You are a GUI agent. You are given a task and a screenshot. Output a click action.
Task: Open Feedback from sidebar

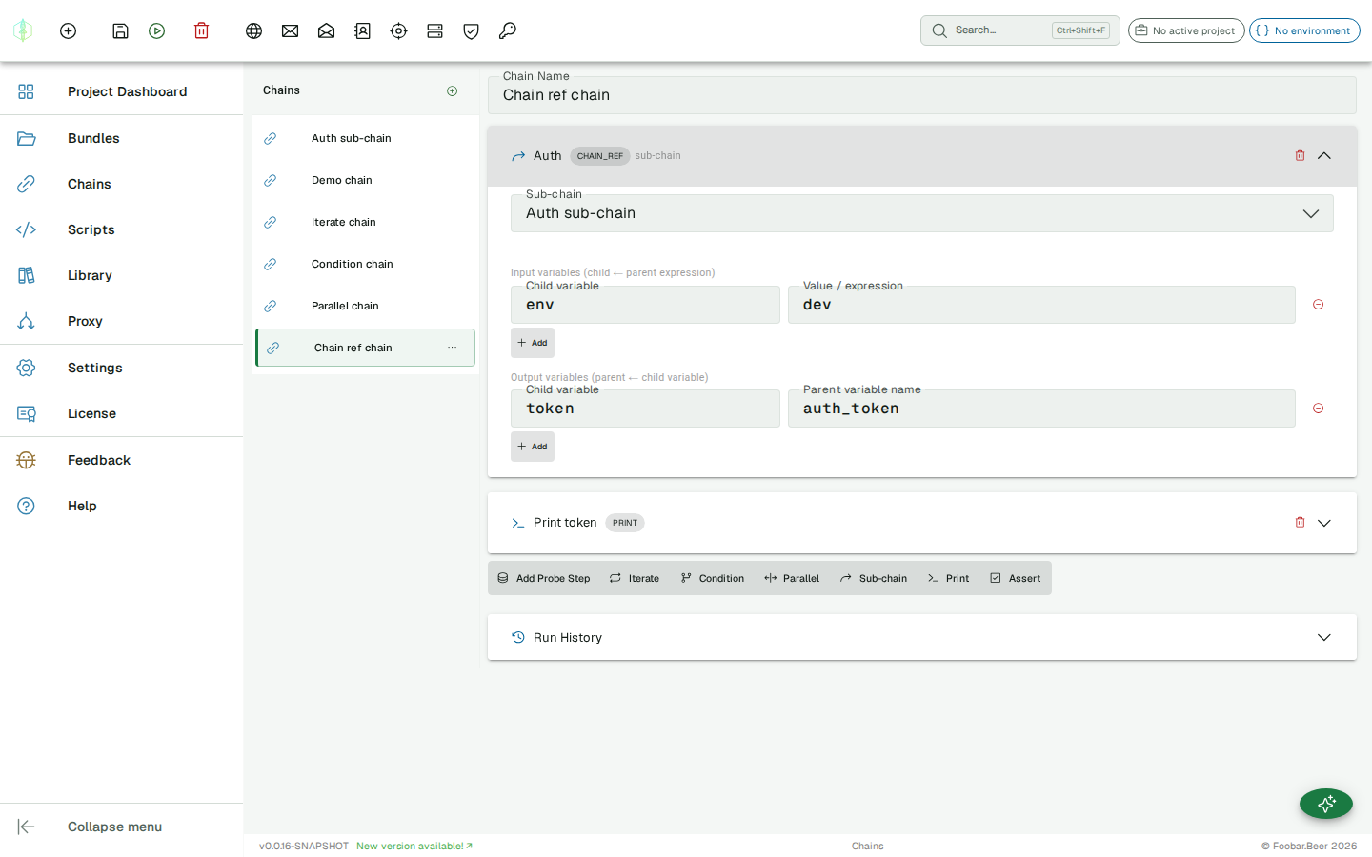pos(122,460)
